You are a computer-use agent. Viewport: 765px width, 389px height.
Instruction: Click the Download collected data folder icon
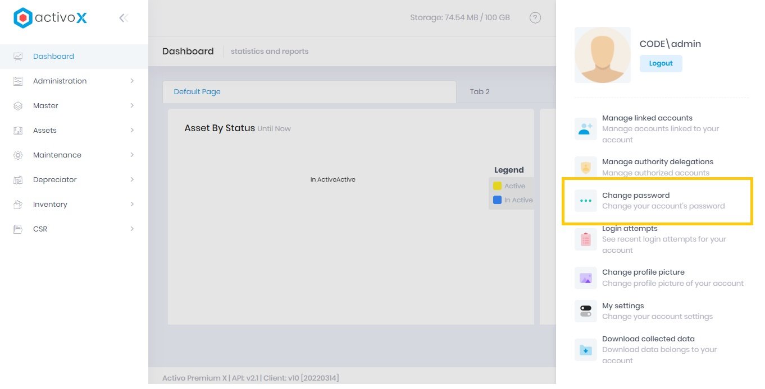click(585, 350)
